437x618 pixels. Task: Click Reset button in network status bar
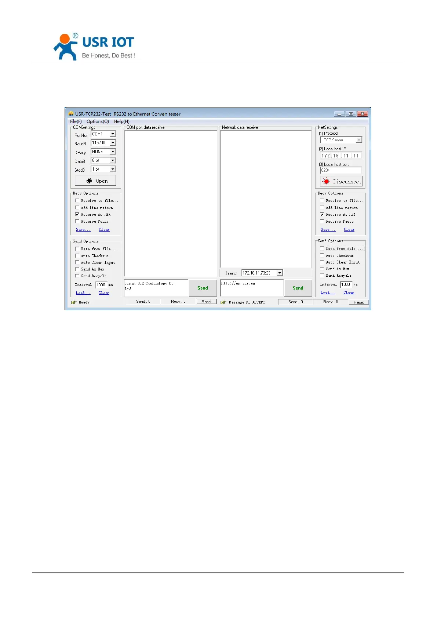point(358,302)
